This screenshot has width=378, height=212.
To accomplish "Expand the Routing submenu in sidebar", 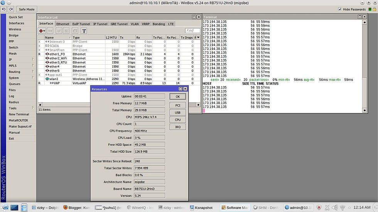I will [21, 72].
